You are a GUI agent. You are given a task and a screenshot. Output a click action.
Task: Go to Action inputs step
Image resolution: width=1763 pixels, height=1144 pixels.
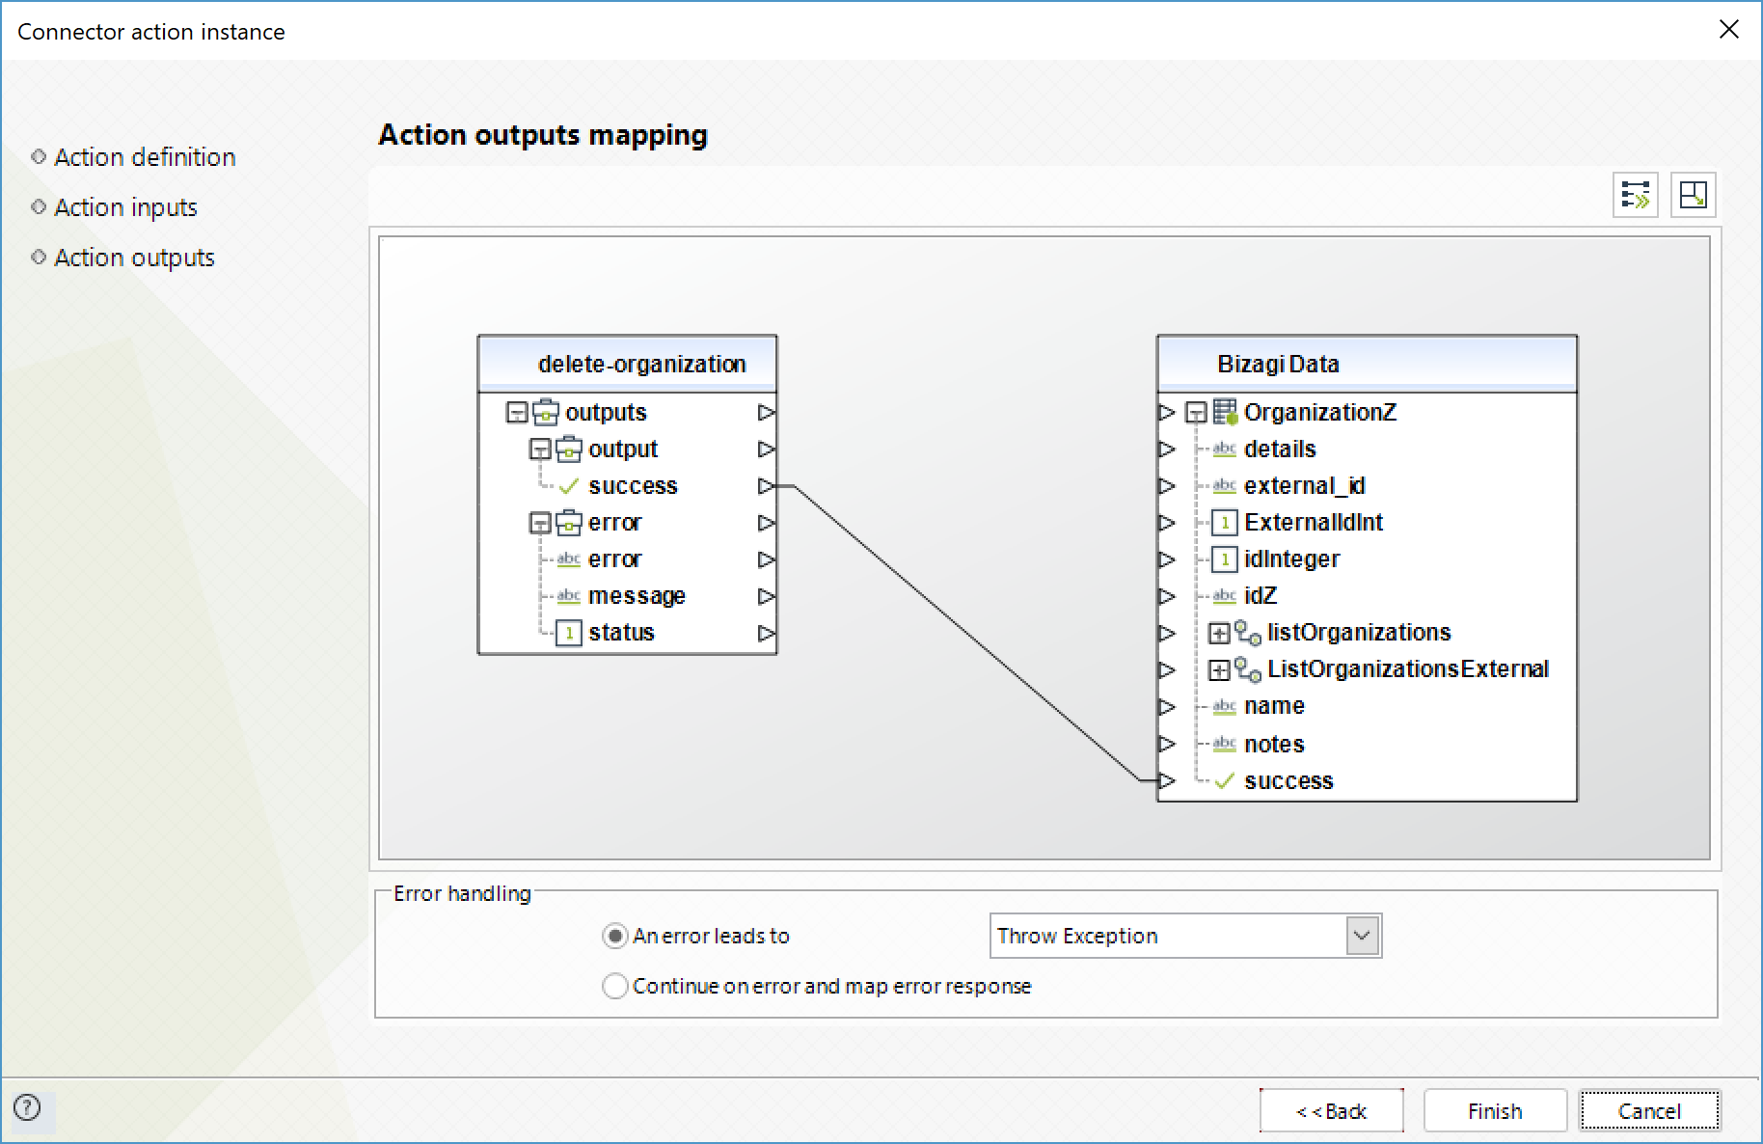[x=125, y=207]
